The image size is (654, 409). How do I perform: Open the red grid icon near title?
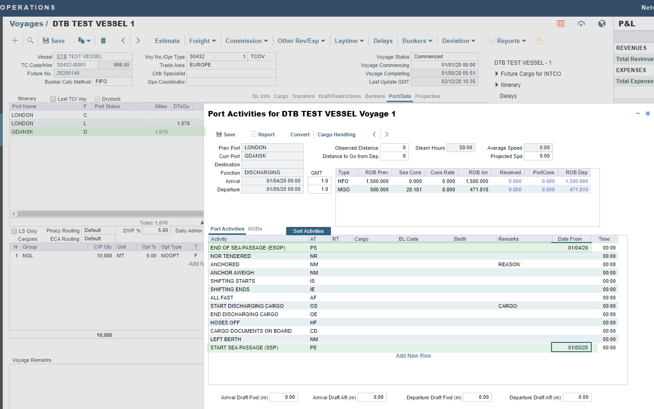point(561,24)
